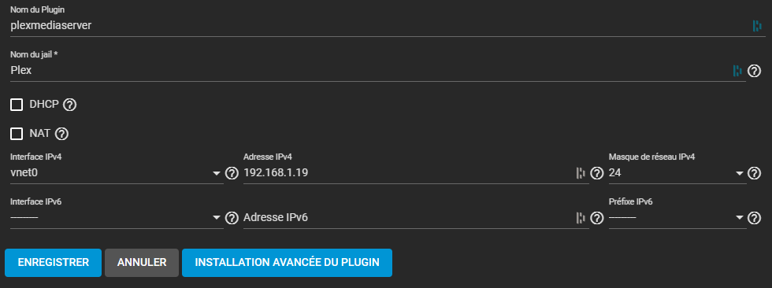Click password manager icon in Nom du Plugin
The image size is (772, 288).
tap(757, 26)
